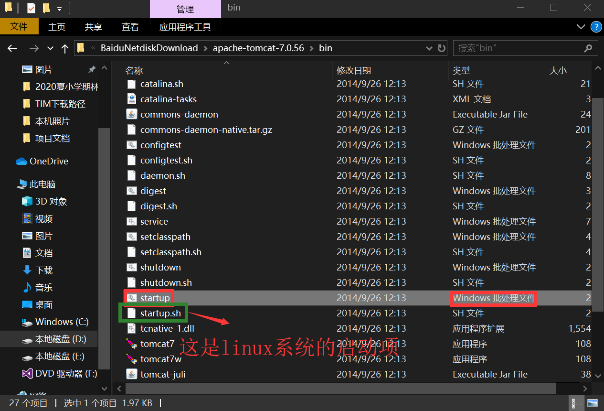Open DVD 驱动器 (F:) in sidebar
This screenshot has width=604, height=411.
(x=66, y=374)
